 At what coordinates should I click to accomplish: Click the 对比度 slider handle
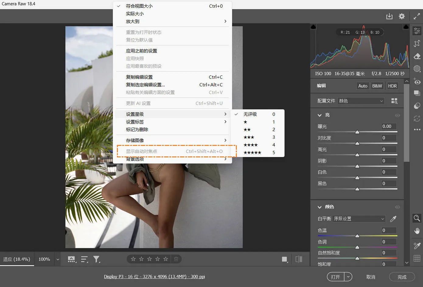point(357,143)
